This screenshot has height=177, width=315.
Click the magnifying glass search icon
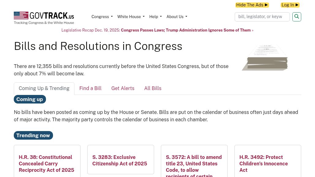click(x=297, y=17)
